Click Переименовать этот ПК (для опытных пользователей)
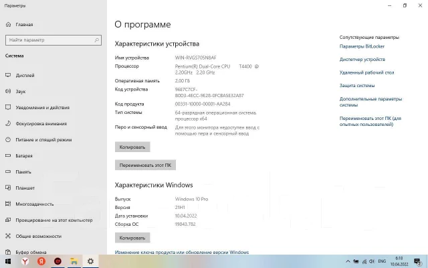Image resolution: width=428 pixels, height=268 pixels. coord(370,121)
